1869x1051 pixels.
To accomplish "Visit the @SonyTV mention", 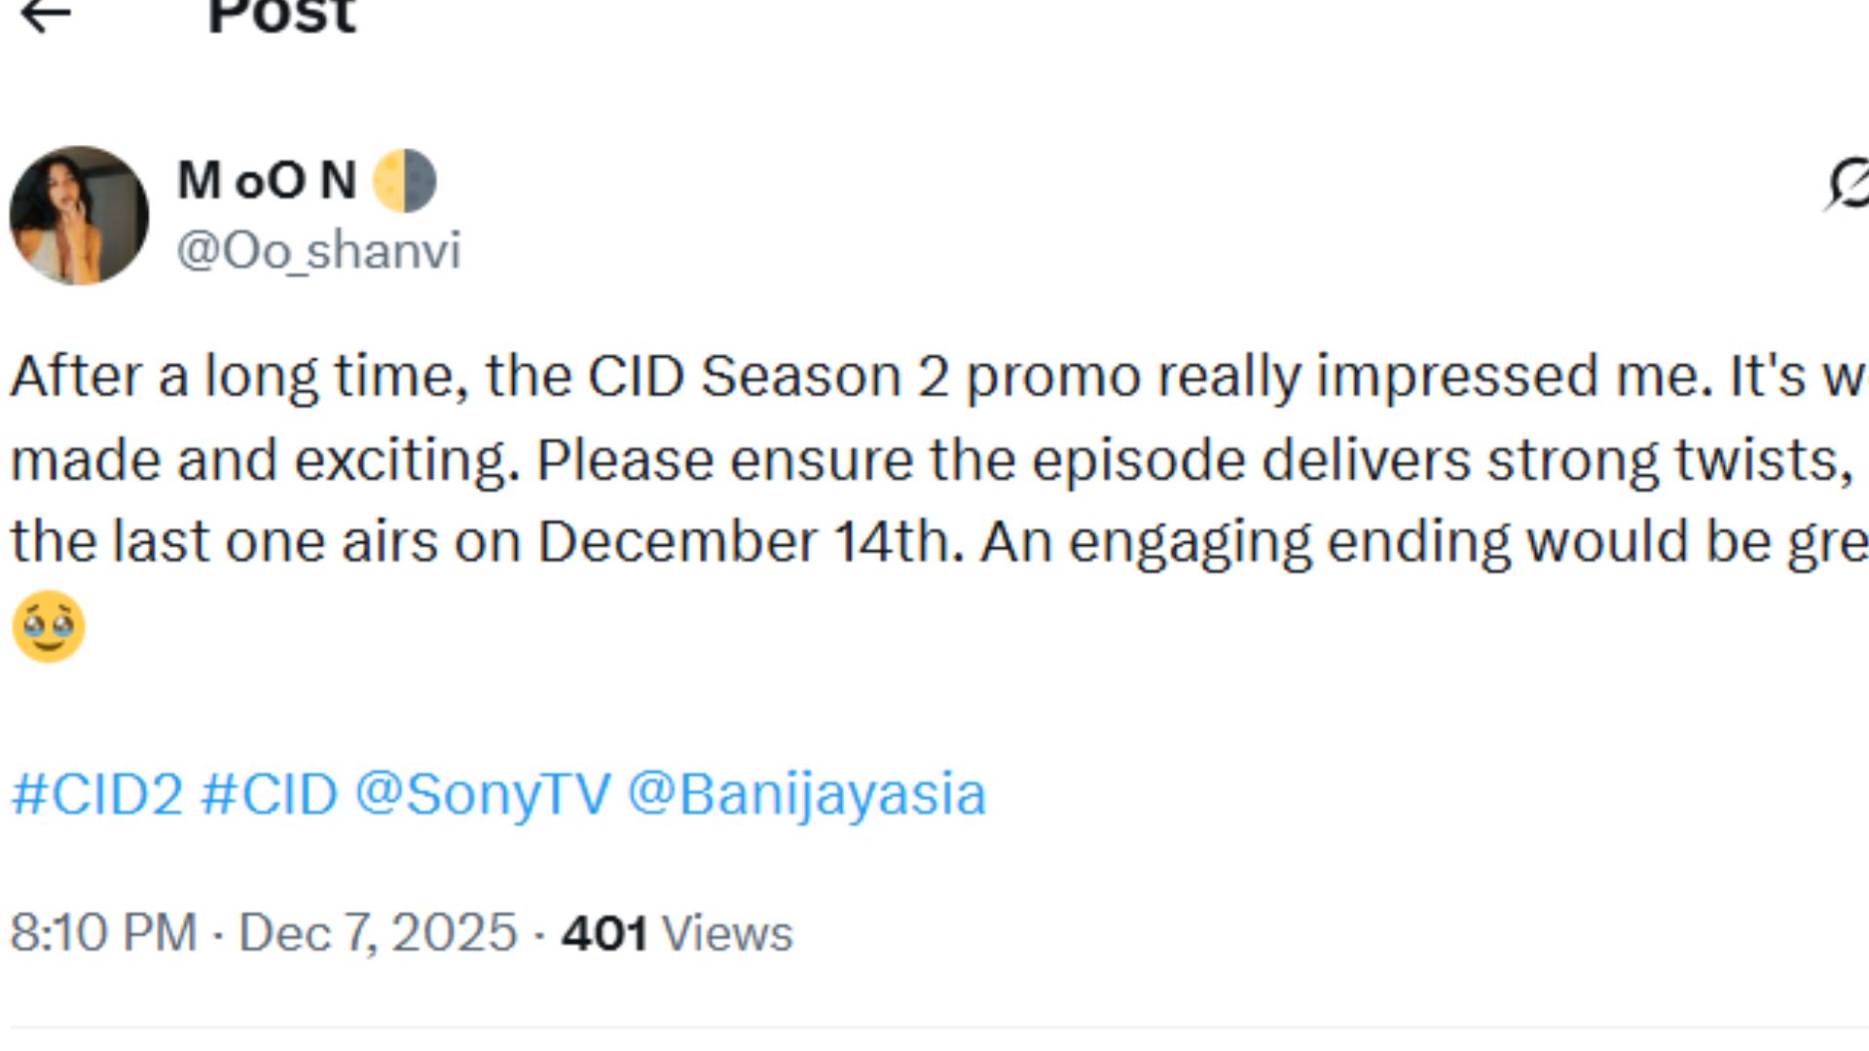I will point(482,792).
